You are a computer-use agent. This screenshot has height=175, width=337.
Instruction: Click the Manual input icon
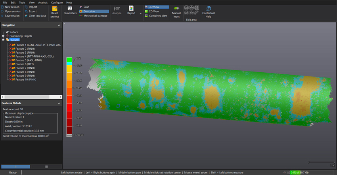point(176,8)
